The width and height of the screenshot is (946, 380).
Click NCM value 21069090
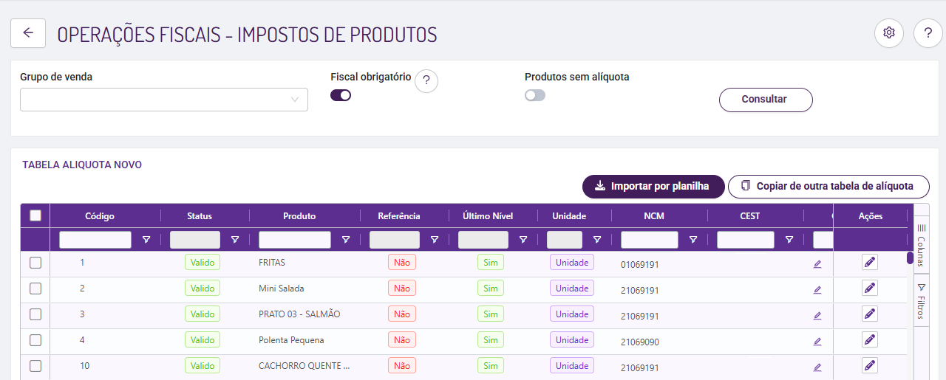[640, 342]
